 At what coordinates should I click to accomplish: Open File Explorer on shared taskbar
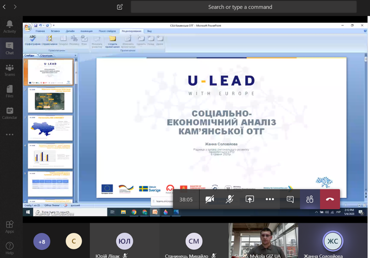[x=123, y=212]
